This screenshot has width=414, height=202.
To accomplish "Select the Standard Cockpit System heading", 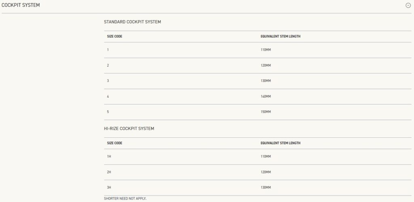I will (132, 22).
